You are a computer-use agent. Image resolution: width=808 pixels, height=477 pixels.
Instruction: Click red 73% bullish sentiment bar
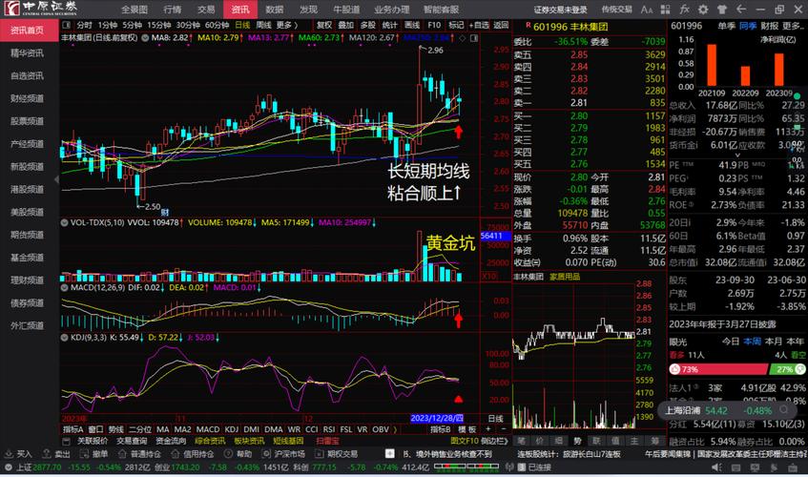coord(717,369)
